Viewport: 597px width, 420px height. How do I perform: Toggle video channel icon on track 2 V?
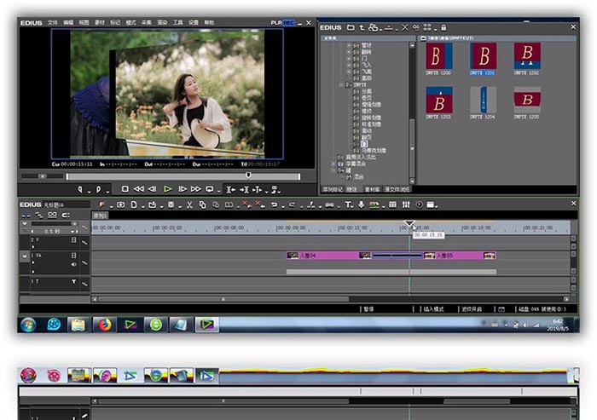[74, 239]
